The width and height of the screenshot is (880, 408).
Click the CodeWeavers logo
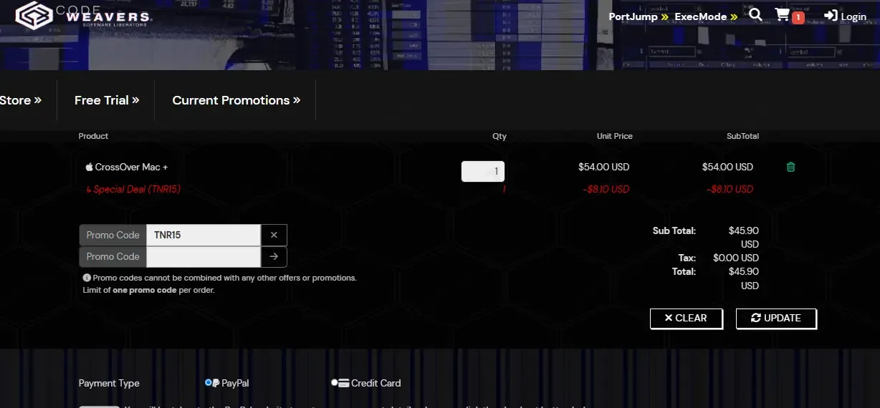point(82,16)
